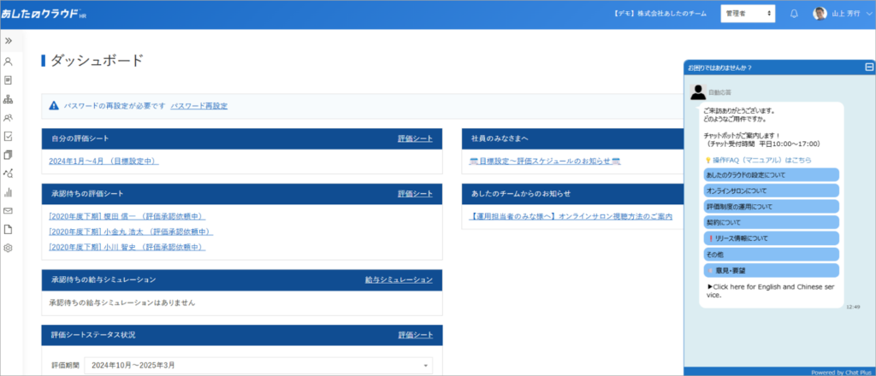Click the 給与シミュレーション header link

coord(398,279)
